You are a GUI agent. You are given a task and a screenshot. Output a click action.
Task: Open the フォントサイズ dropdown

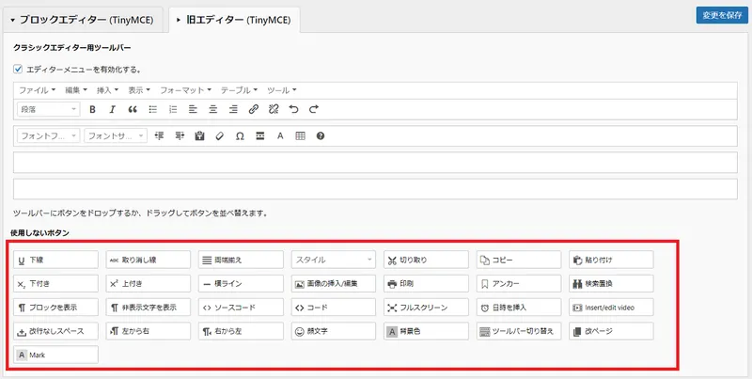click(x=116, y=136)
